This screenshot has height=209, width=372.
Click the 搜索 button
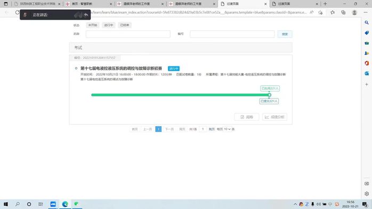pos(285,34)
